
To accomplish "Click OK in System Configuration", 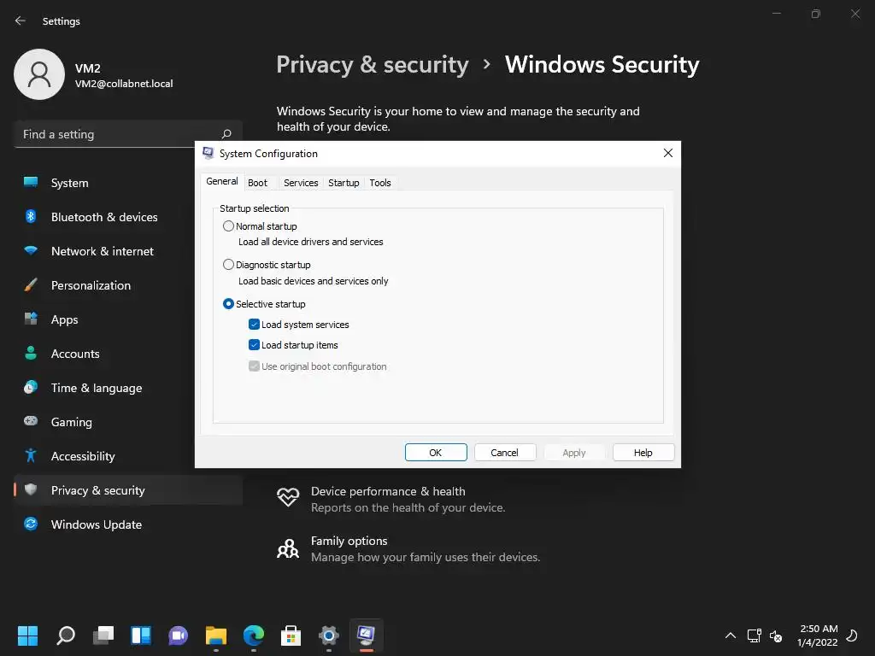I will pos(436,453).
